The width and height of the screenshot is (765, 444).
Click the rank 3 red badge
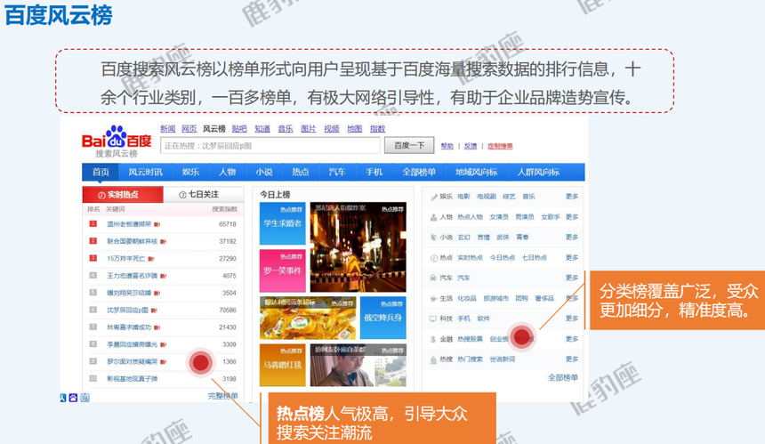click(x=93, y=258)
